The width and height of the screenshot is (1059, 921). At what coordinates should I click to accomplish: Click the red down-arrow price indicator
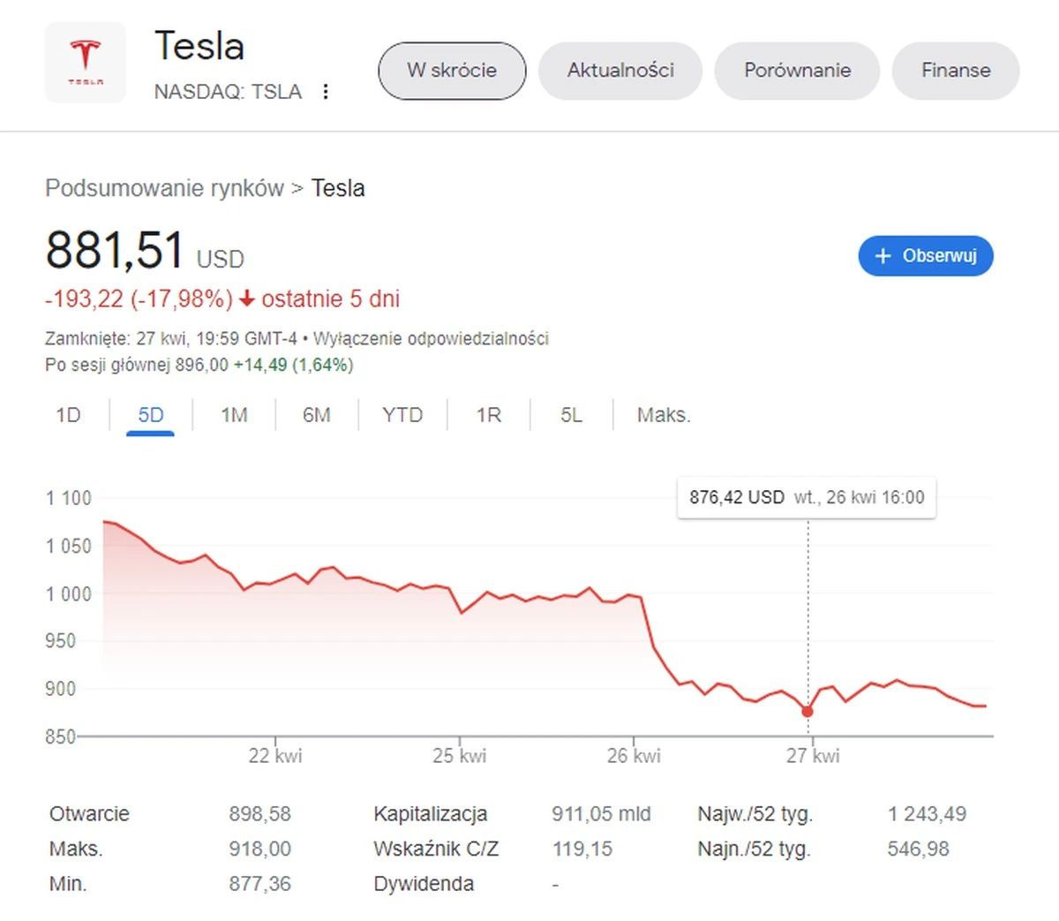pos(248,298)
